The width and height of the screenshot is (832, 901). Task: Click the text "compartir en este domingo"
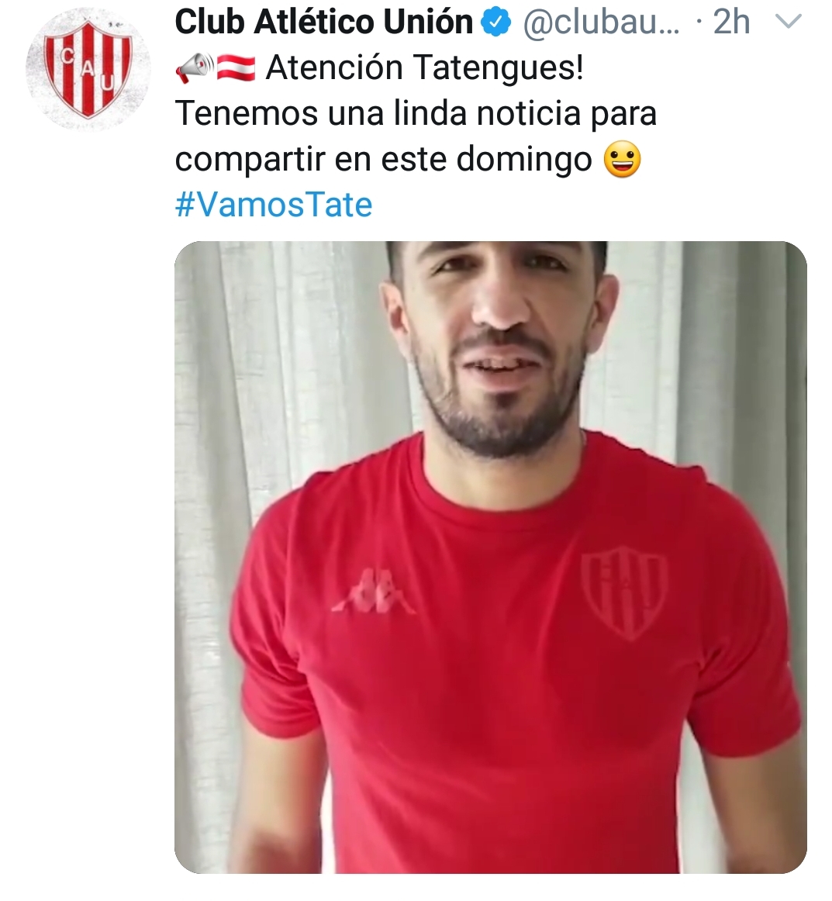pyautogui.click(x=383, y=159)
